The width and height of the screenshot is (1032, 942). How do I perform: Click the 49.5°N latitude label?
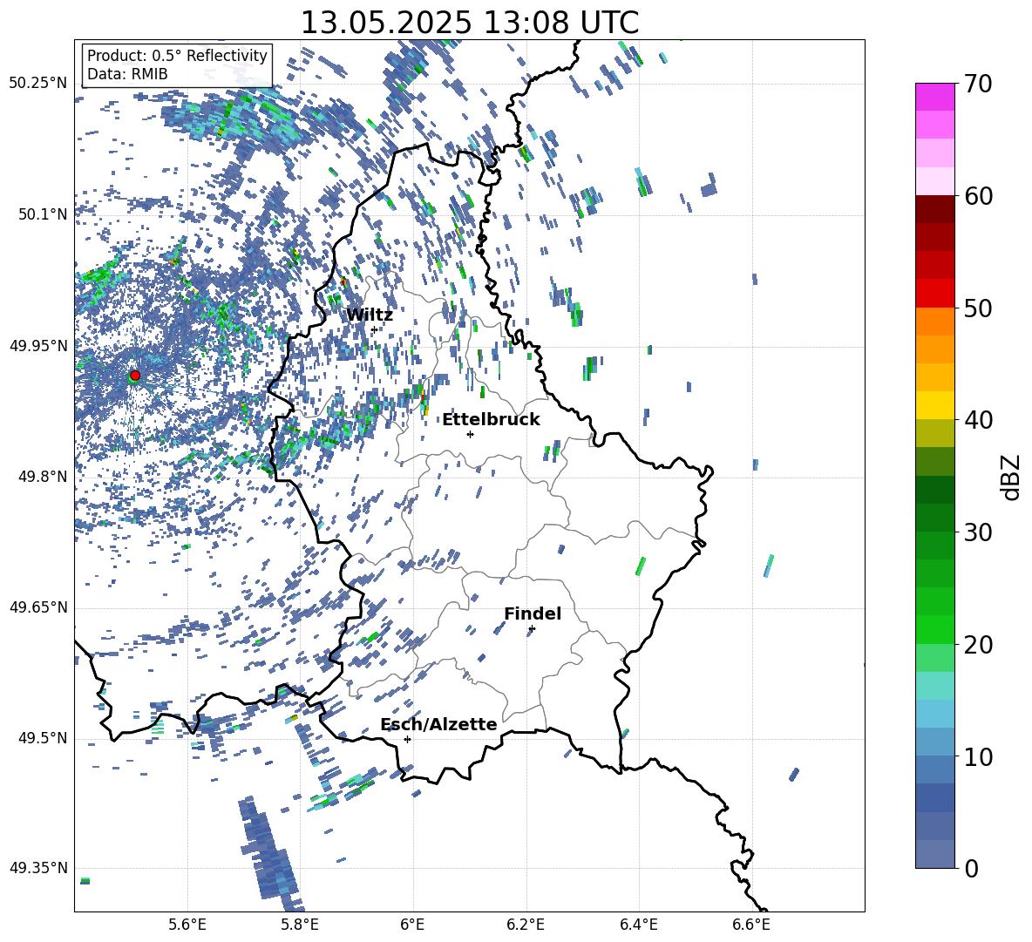click(x=43, y=738)
